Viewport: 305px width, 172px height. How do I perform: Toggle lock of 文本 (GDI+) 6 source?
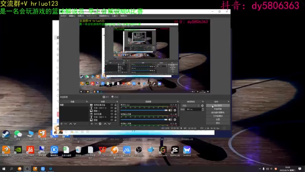[116, 108]
